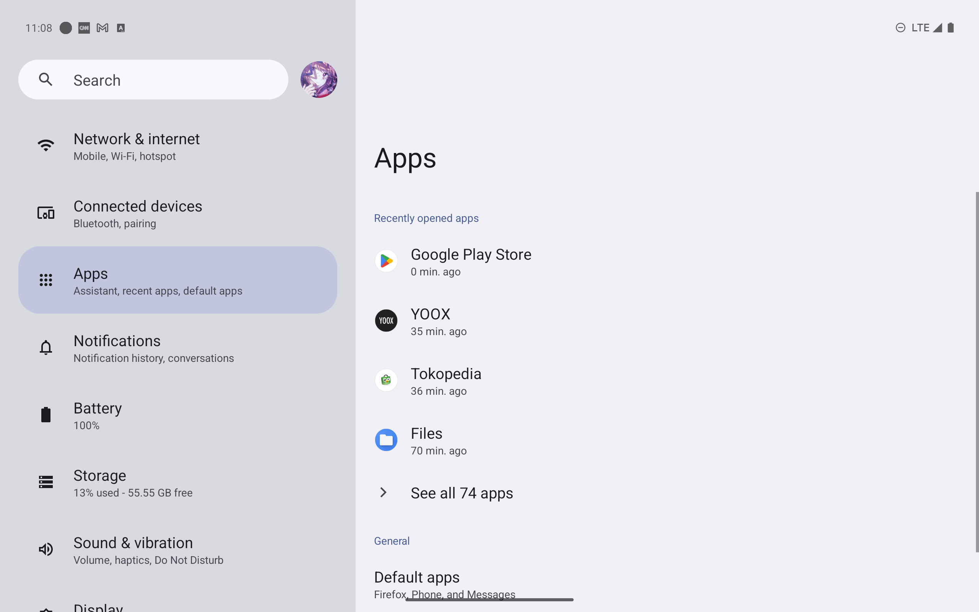Click the Connected devices icon

pyautogui.click(x=46, y=213)
